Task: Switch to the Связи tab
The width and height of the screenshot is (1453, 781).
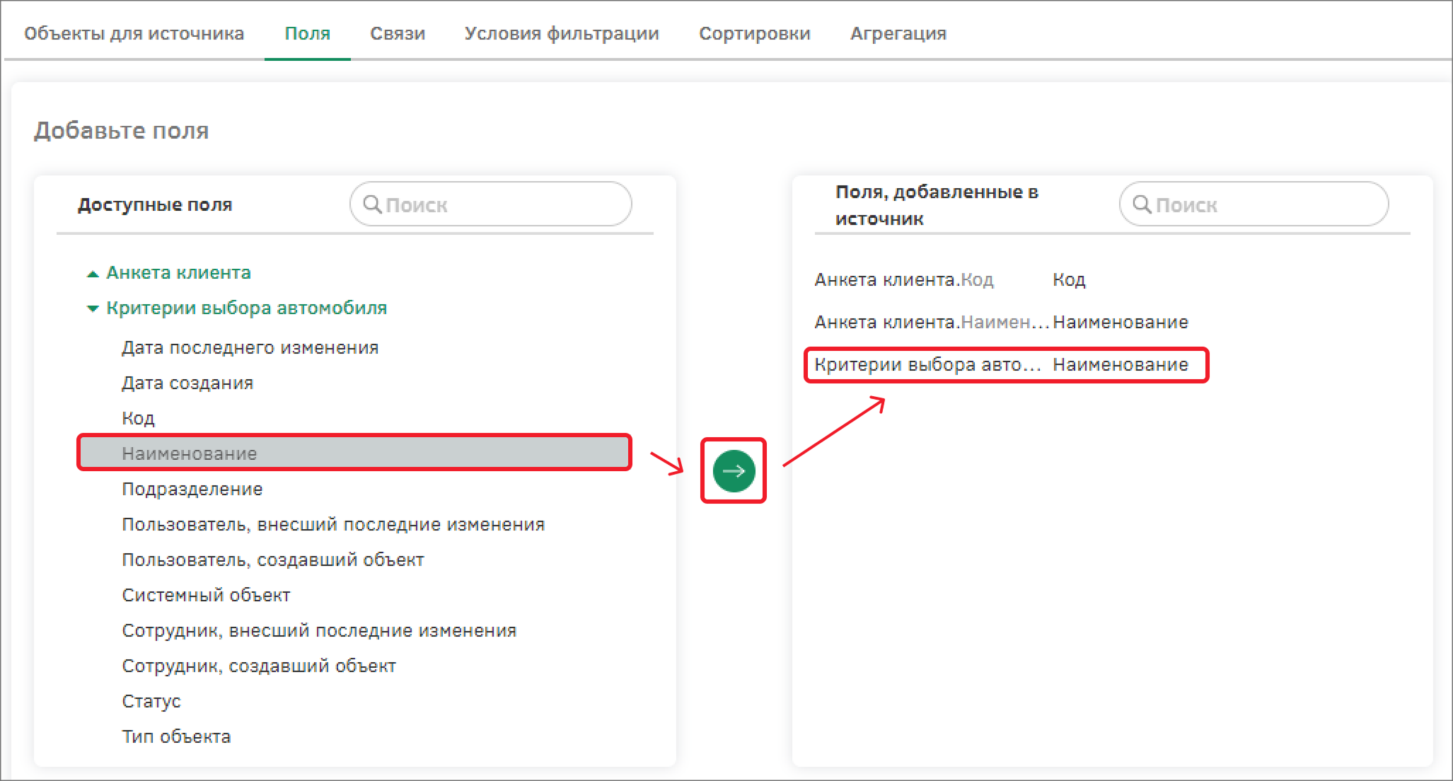Action: pyautogui.click(x=397, y=33)
